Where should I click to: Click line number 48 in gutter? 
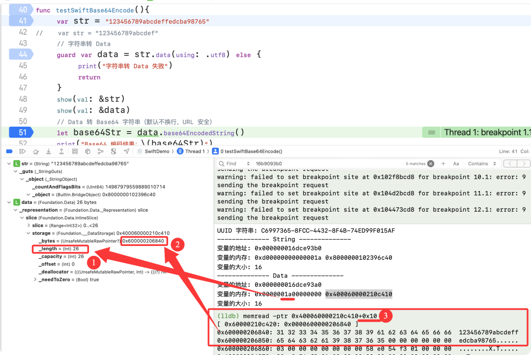pyautogui.click(x=23, y=99)
